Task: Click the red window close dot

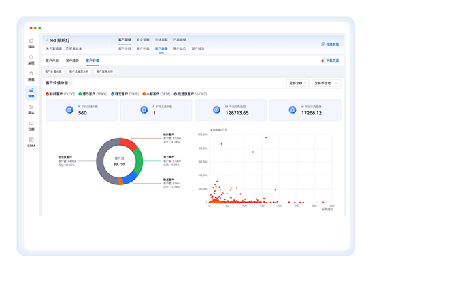Action: (31, 28)
